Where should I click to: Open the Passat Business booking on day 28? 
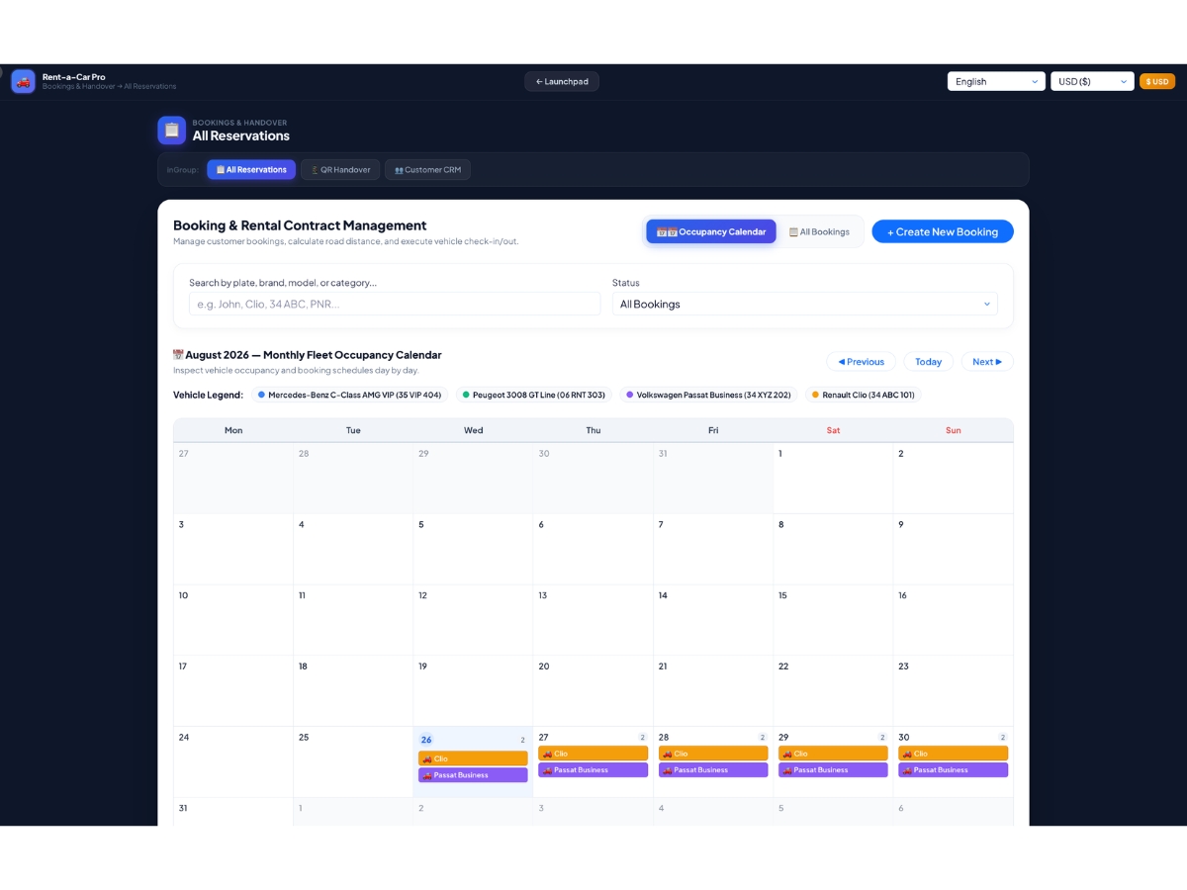(x=713, y=770)
